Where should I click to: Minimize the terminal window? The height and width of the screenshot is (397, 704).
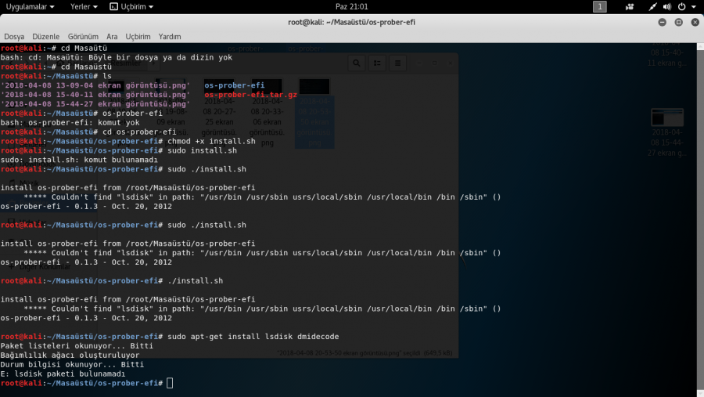(663, 22)
